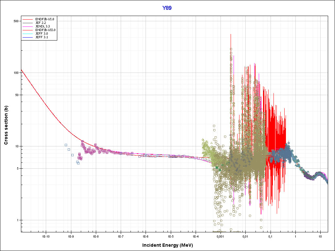335x251 pixels.
Task: Click the 1E-6 tick label on the x-axis
Action: 146,236
